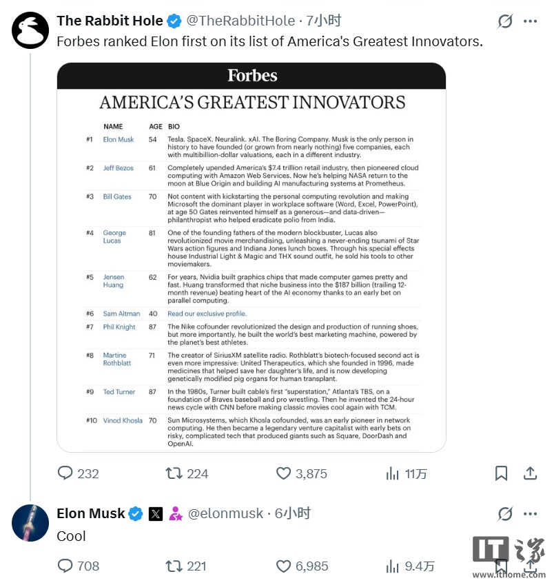Bookmark The Rabbit Hole's post
This screenshot has height=585, width=554.
click(x=502, y=473)
